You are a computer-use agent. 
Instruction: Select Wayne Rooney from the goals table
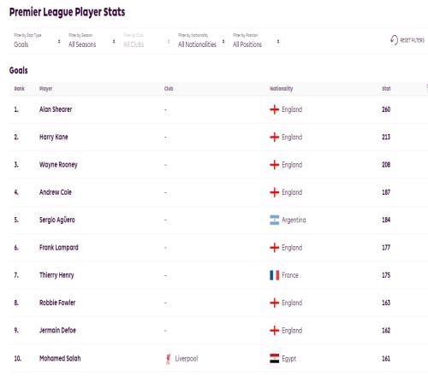pos(58,165)
